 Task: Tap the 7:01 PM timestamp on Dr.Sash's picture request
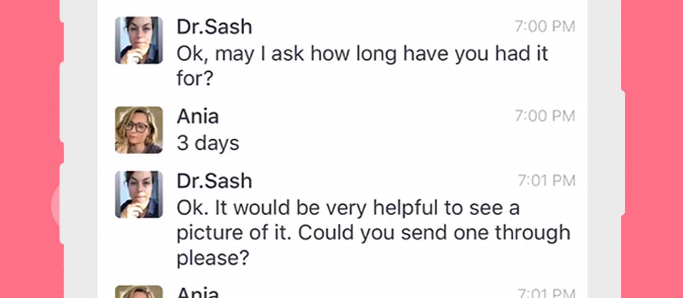[547, 181]
